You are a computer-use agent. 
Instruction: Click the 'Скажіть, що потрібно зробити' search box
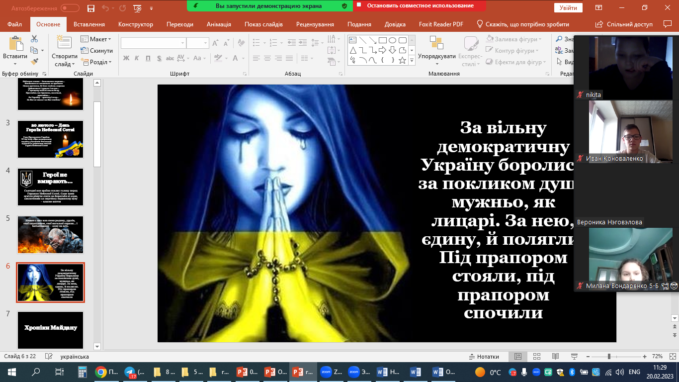tap(523, 24)
